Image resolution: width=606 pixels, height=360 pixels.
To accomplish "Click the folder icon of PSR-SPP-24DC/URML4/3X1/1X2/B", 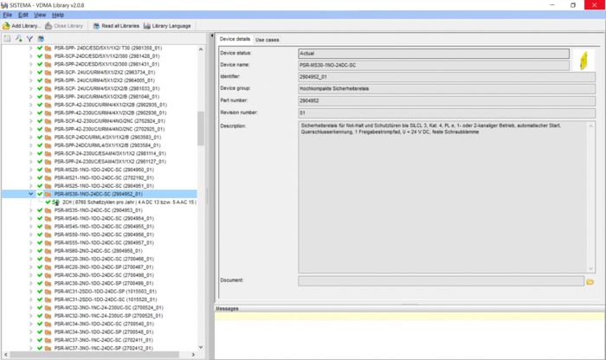I will click(x=48, y=145).
